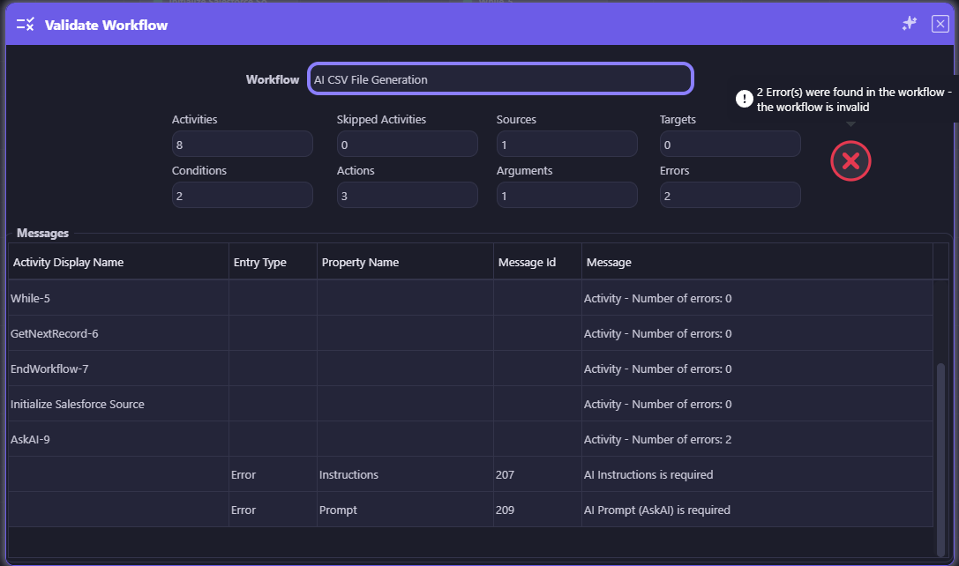Click the validate workflow checklist icon
This screenshot has height=566, width=959.
(x=25, y=25)
